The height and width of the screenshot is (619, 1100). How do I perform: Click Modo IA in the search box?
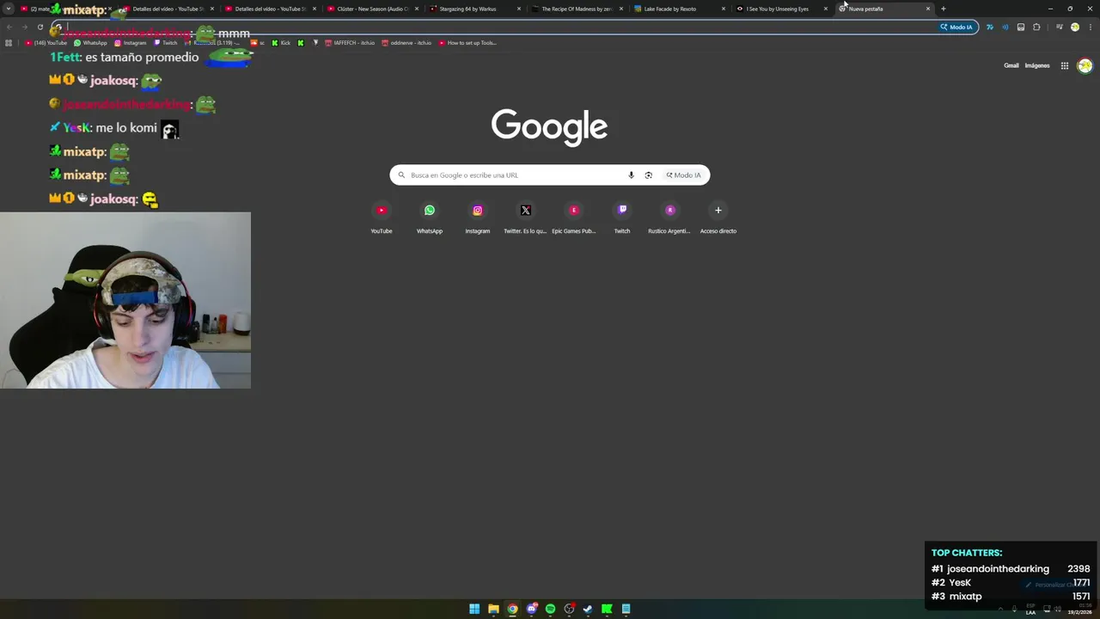point(684,175)
